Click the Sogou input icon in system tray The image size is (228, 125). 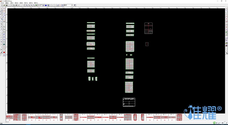[x=214, y=123]
